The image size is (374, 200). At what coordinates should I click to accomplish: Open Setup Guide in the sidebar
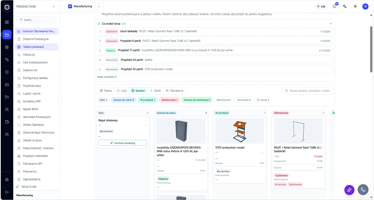(36, 186)
